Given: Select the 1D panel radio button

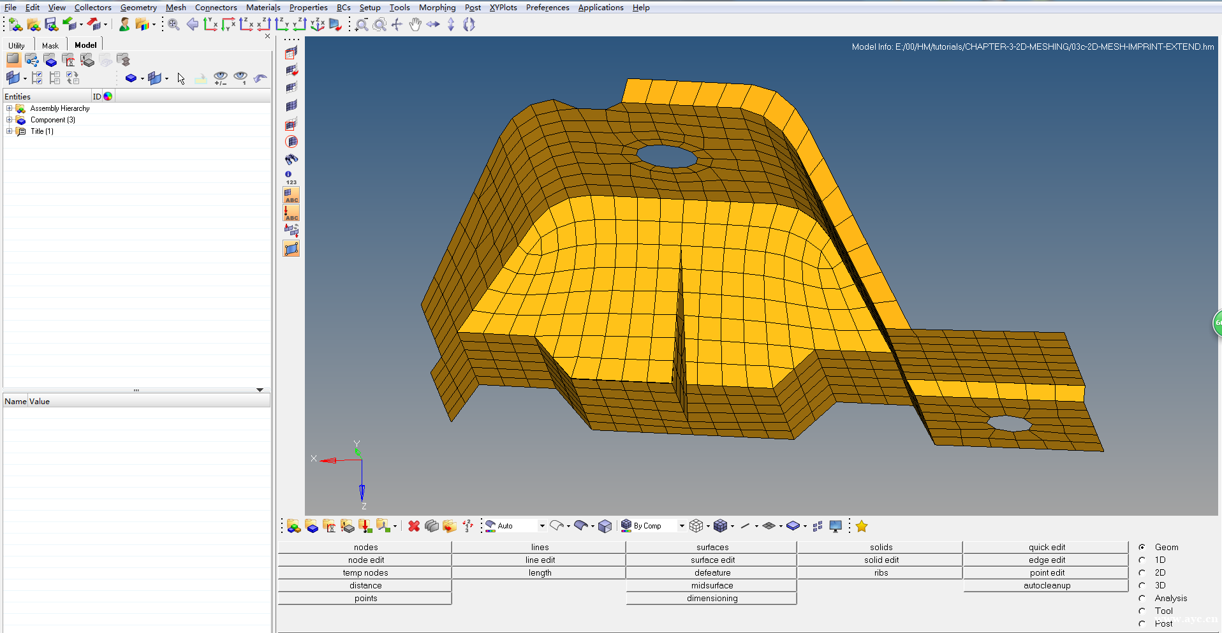Looking at the screenshot, I should tap(1142, 560).
